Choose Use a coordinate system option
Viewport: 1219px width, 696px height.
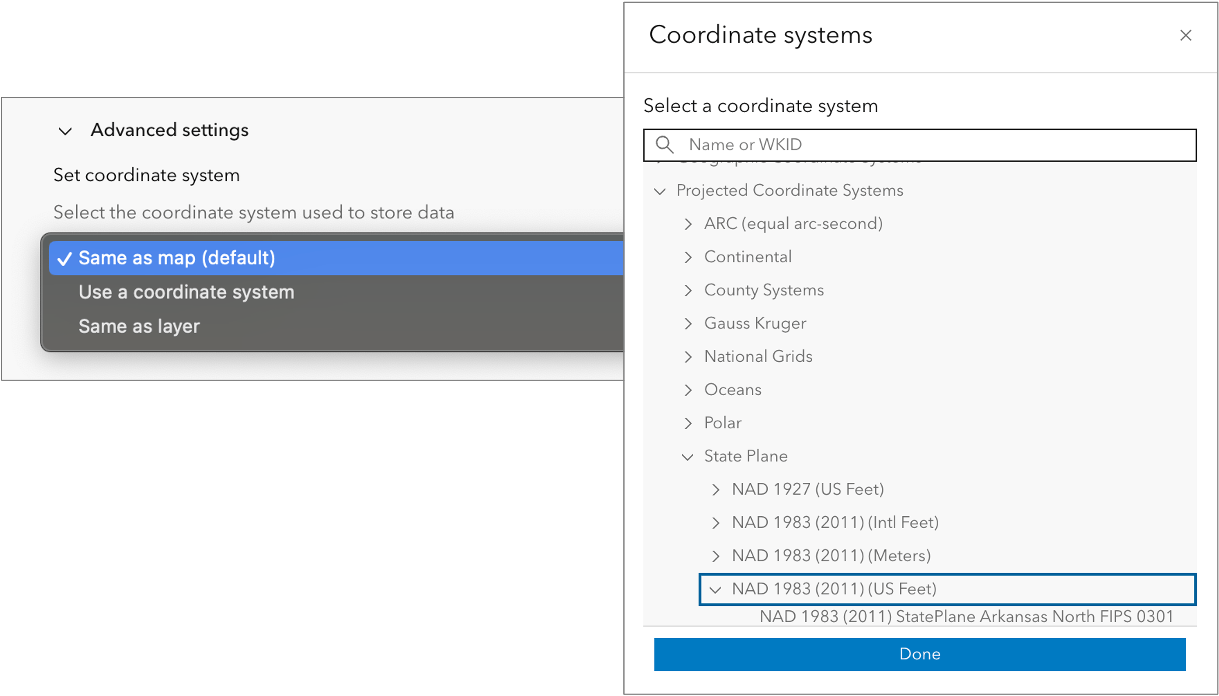point(187,292)
